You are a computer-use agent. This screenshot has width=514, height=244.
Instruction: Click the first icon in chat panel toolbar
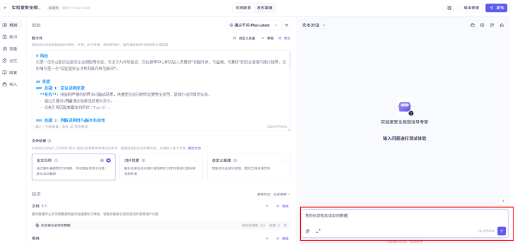[472, 25]
